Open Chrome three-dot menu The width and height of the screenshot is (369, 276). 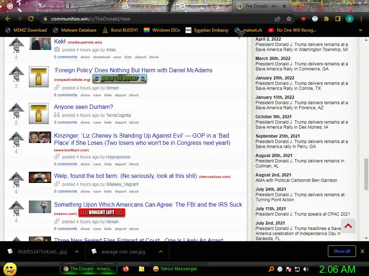point(361,19)
